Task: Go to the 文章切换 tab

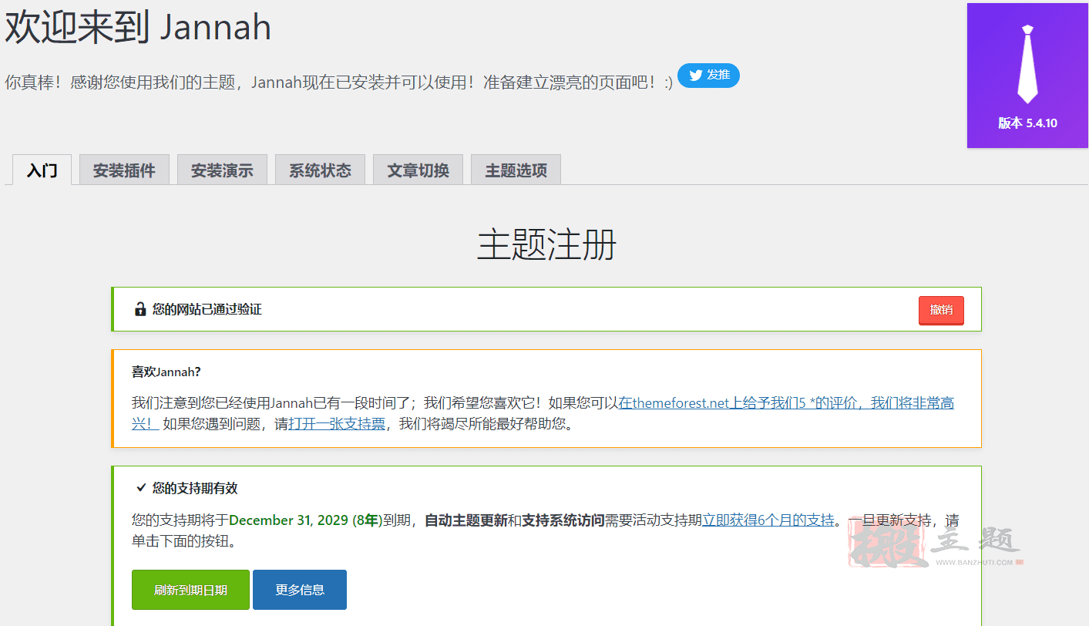Action: point(418,170)
